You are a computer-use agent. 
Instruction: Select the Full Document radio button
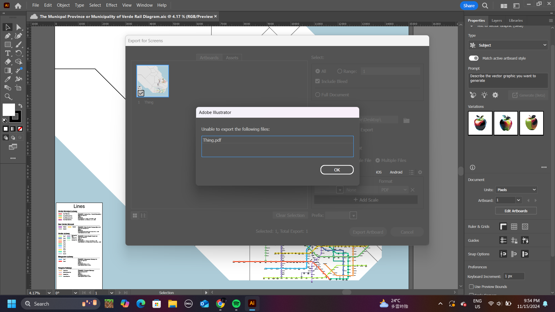click(x=318, y=95)
